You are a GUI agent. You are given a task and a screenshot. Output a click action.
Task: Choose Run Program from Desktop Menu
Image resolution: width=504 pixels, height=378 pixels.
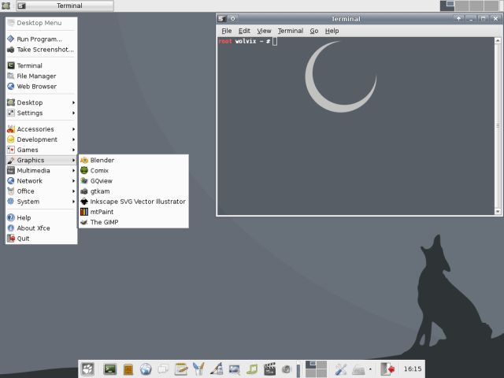[39, 39]
